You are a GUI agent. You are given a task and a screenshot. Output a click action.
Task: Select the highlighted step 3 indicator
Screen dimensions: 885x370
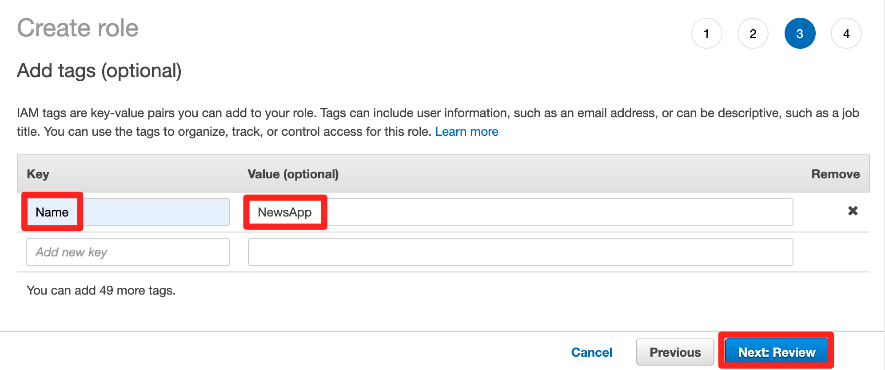(x=800, y=33)
